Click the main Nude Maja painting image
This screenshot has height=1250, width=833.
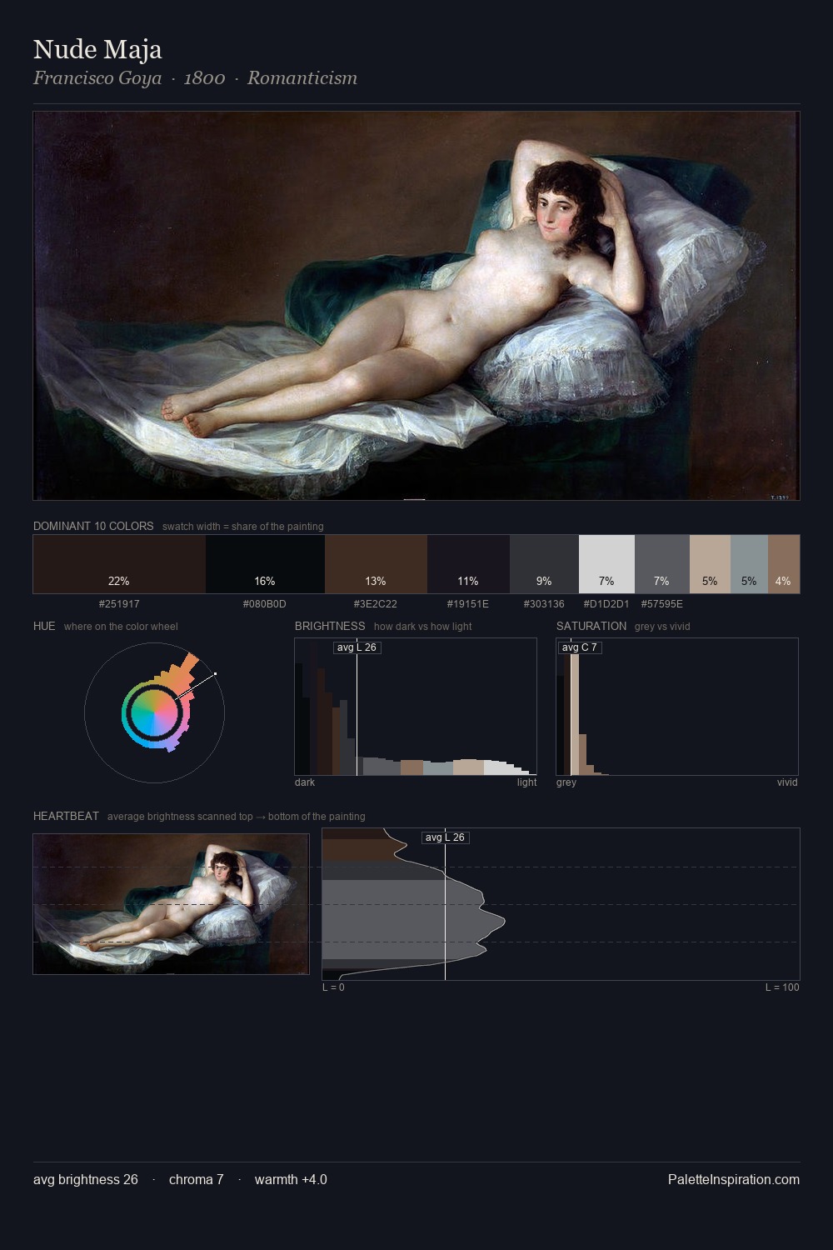416,306
